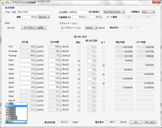Select highlighted 通信なし list entry

[x=16, y=106]
